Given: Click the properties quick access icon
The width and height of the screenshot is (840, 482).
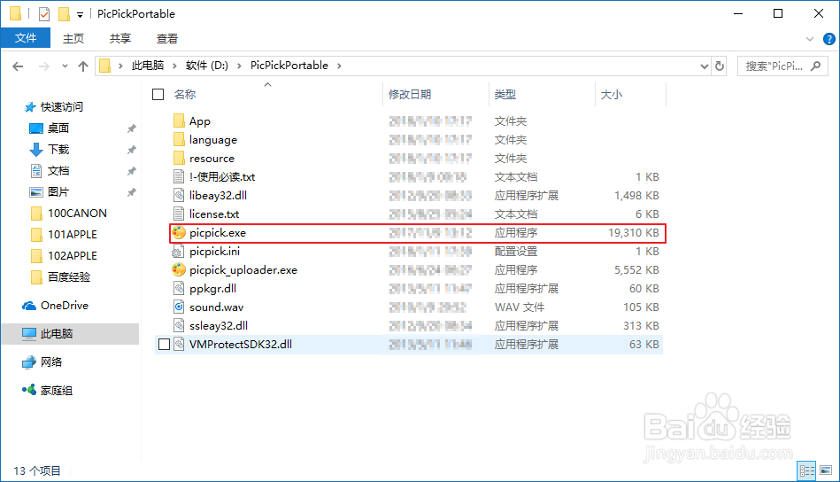Looking at the screenshot, I should tap(44, 14).
